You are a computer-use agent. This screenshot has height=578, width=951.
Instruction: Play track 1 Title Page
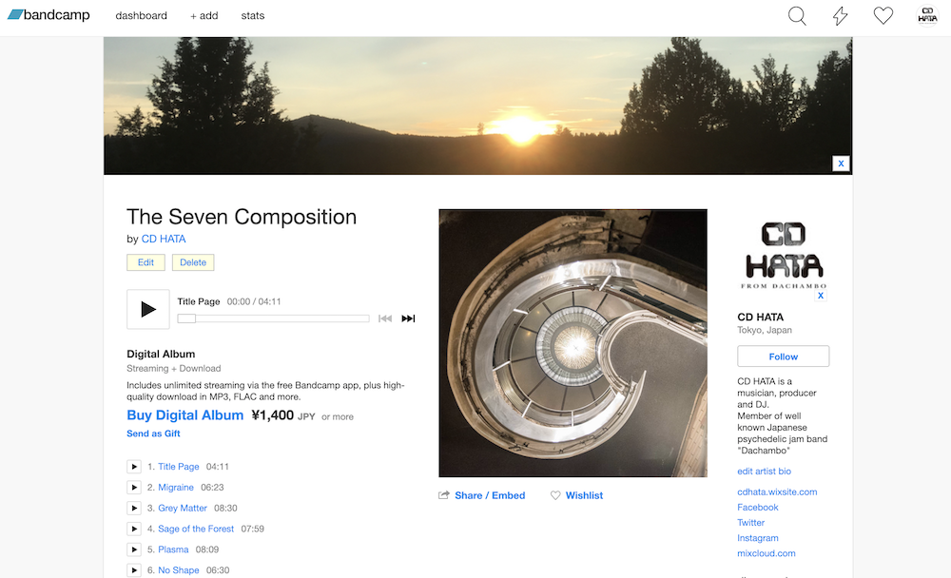click(x=134, y=467)
